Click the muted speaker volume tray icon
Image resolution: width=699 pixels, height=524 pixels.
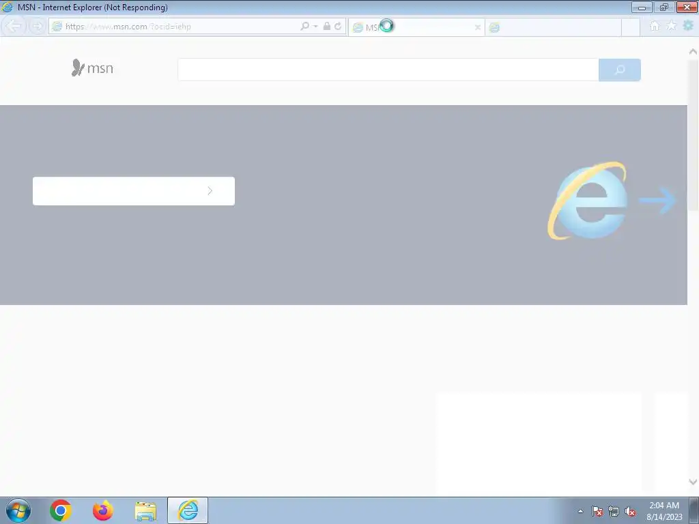pos(630,511)
